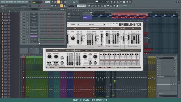Click the question-mark help icon
181x102 pixels.
coord(121,2)
